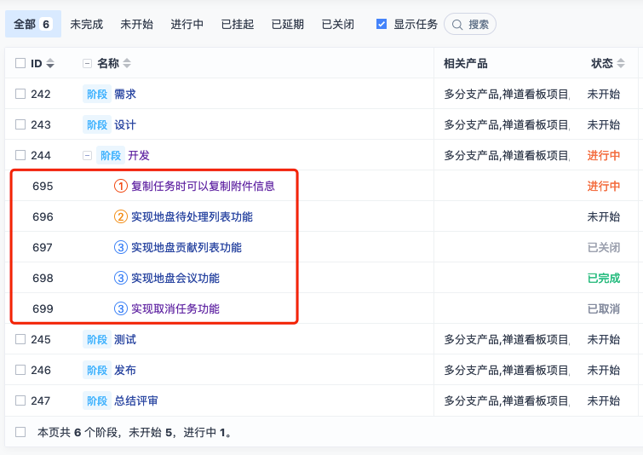Image resolution: width=643 pixels, height=455 pixels.
Task: Open task 复制任务时可以复制附件信息
Action: pos(203,186)
